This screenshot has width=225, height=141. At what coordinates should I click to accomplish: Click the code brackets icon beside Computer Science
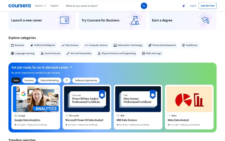click(86, 45)
